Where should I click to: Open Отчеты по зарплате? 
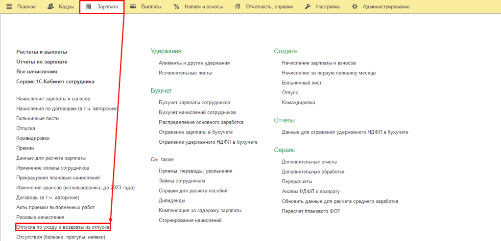point(42,62)
